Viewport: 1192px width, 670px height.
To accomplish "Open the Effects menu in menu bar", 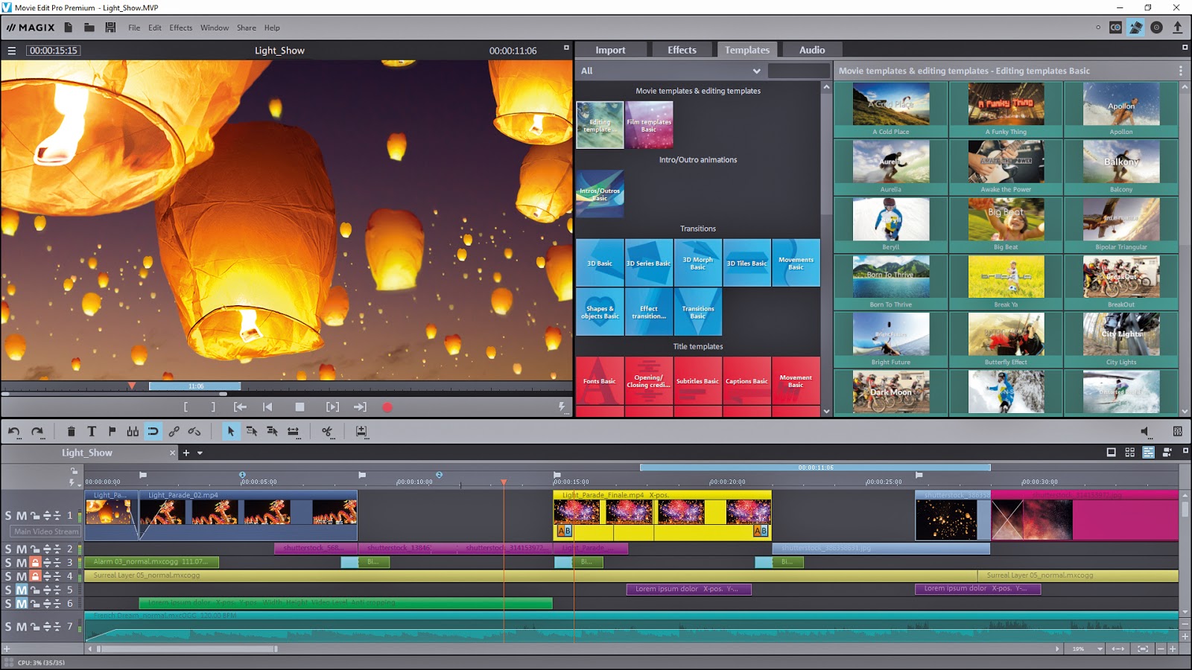I will point(181,28).
